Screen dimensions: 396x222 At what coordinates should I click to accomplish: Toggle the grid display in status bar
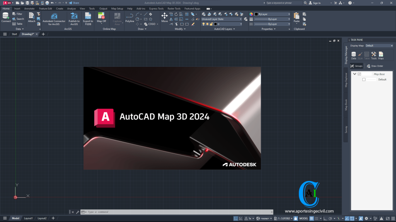click(x=312, y=218)
